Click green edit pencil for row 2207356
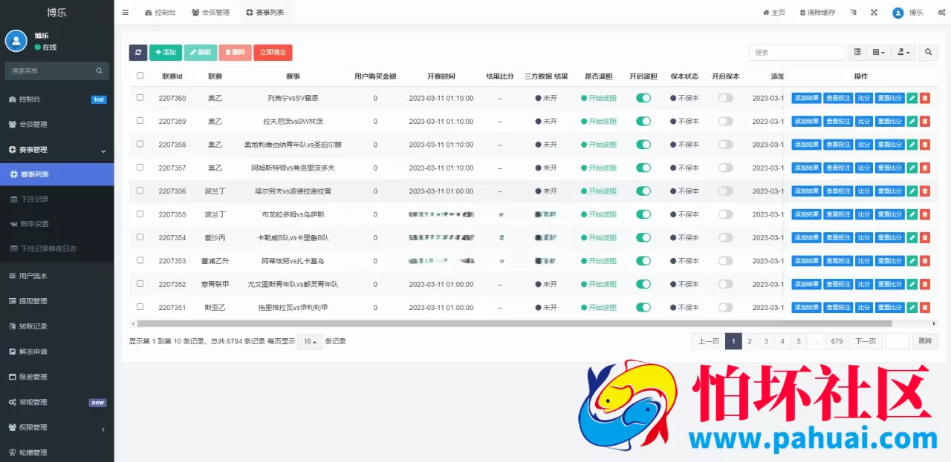This screenshot has width=951, height=462. (x=912, y=191)
